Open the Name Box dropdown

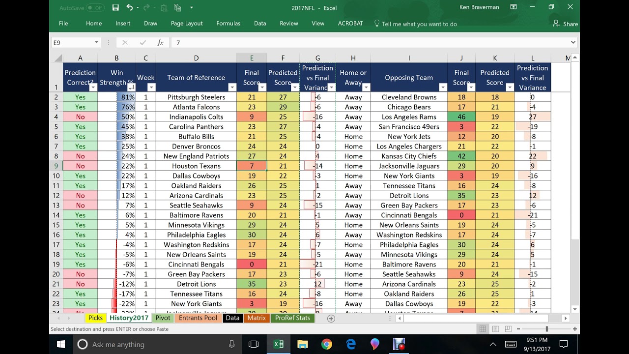tap(96, 43)
